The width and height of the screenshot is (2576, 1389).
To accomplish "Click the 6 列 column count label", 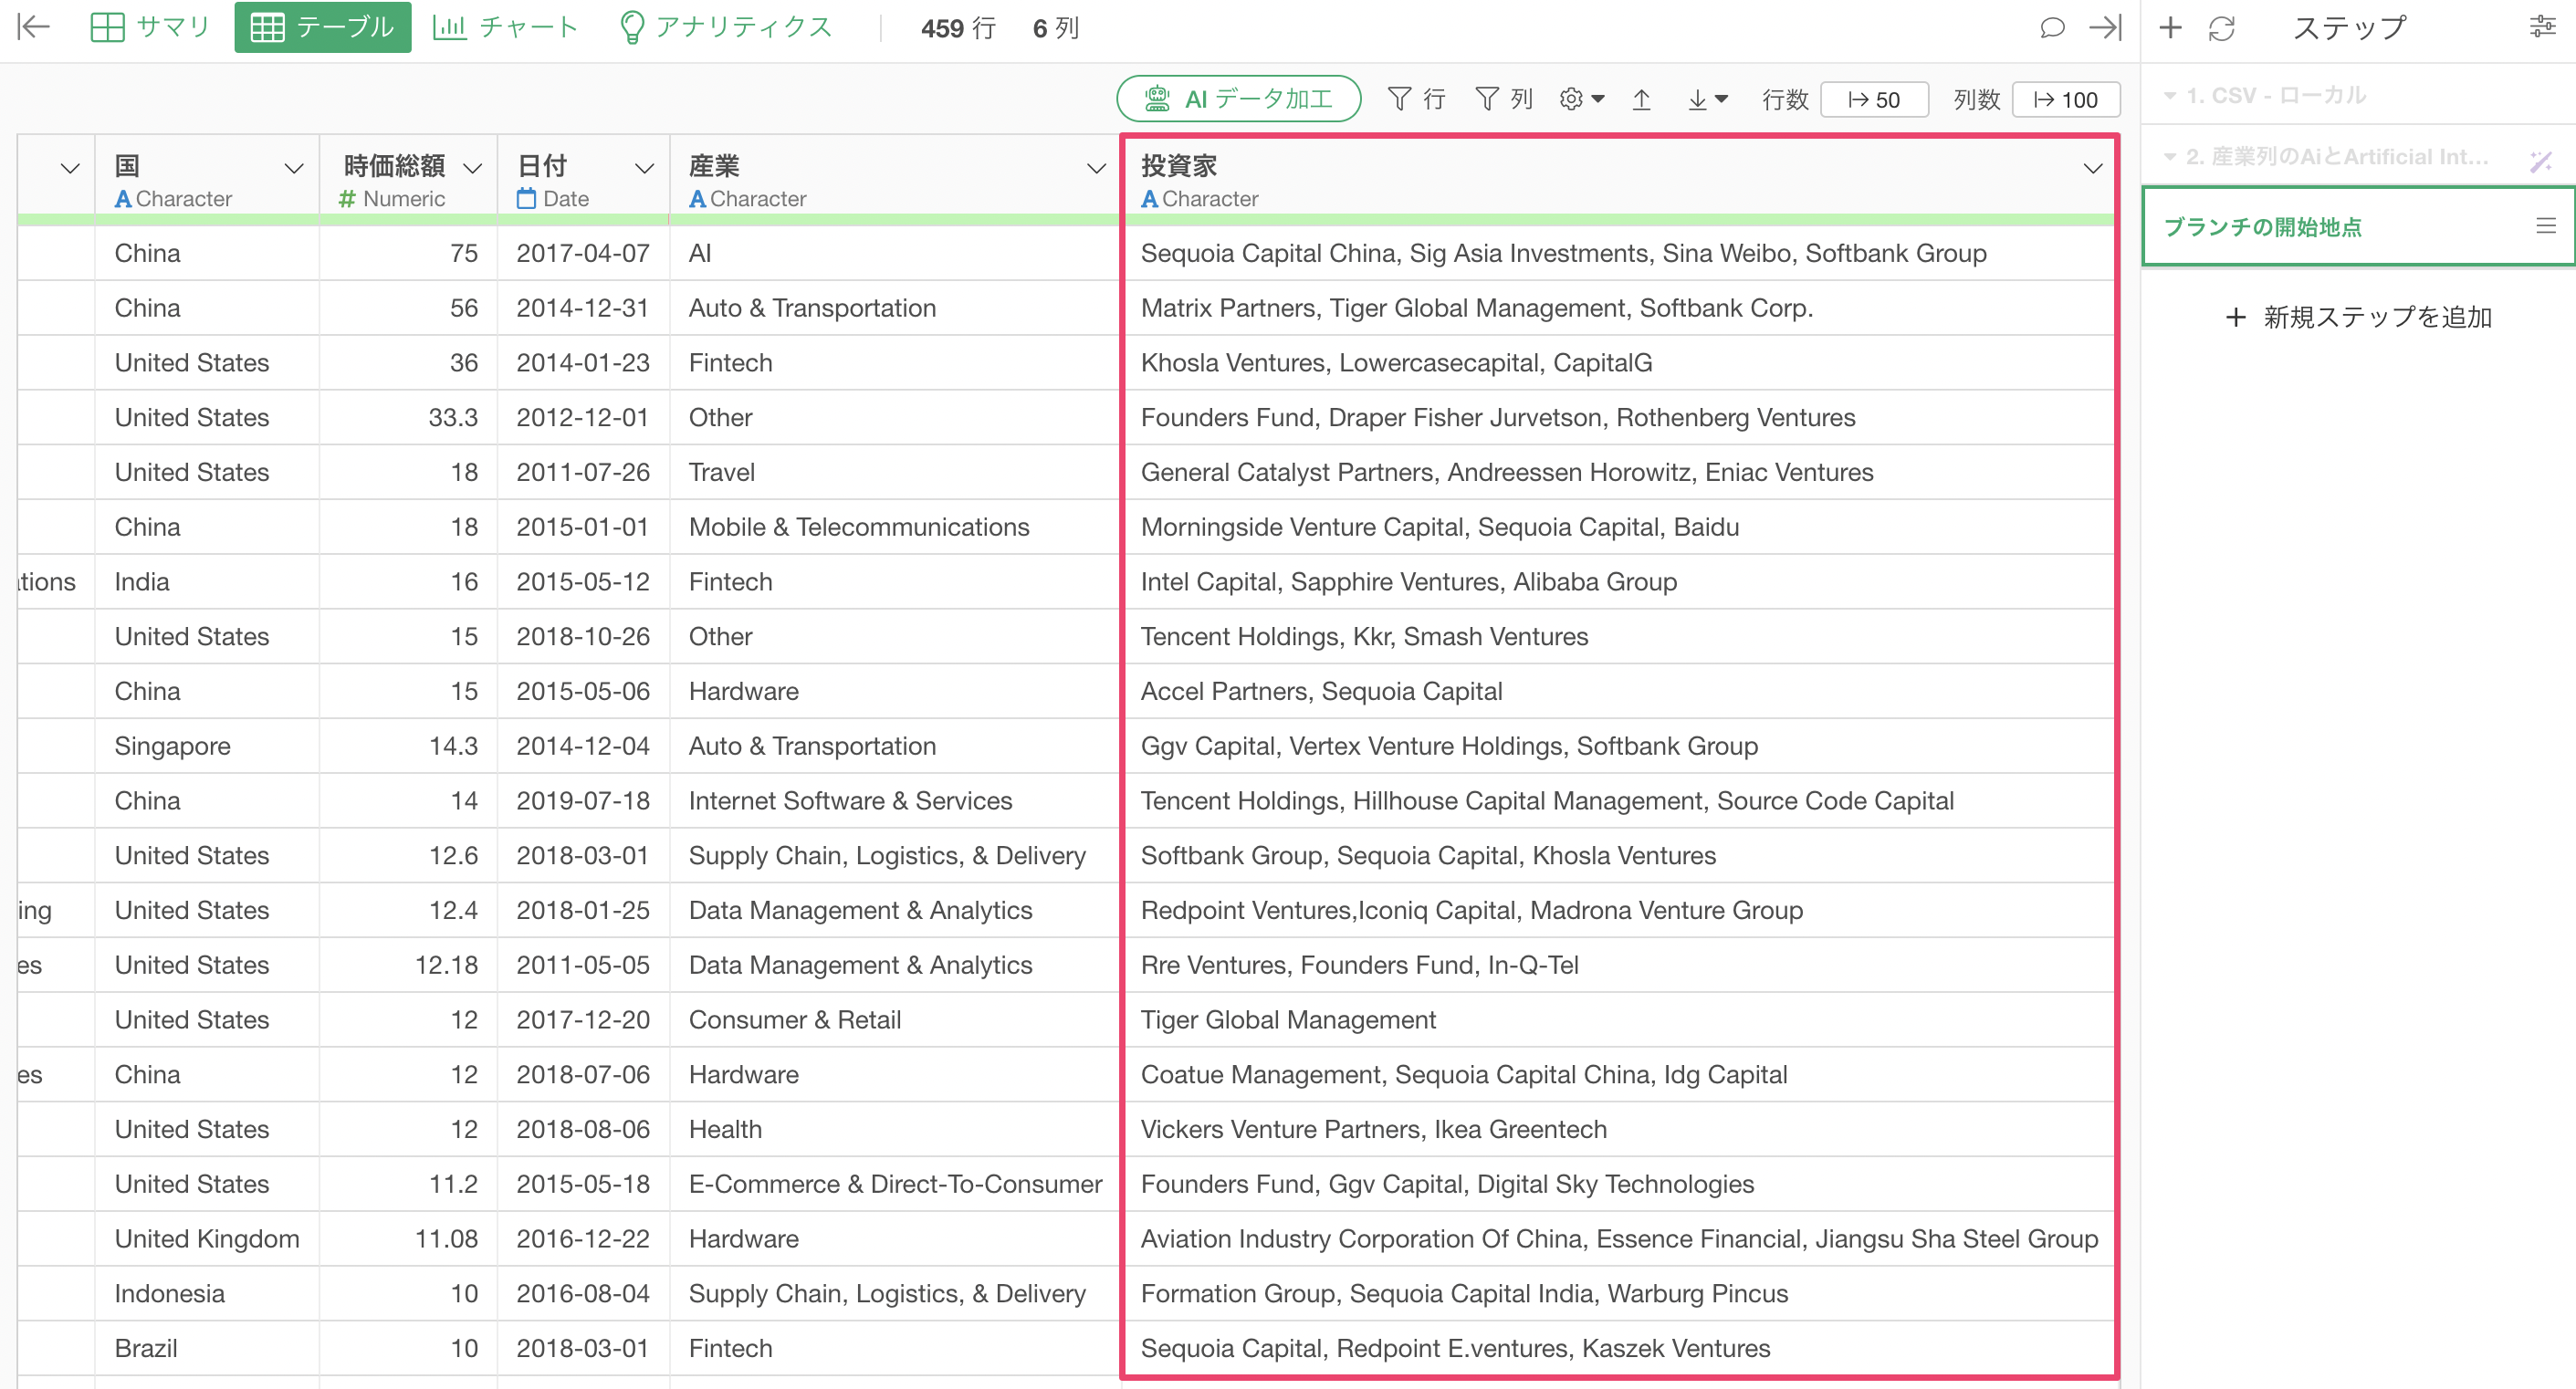I will (1056, 28).
